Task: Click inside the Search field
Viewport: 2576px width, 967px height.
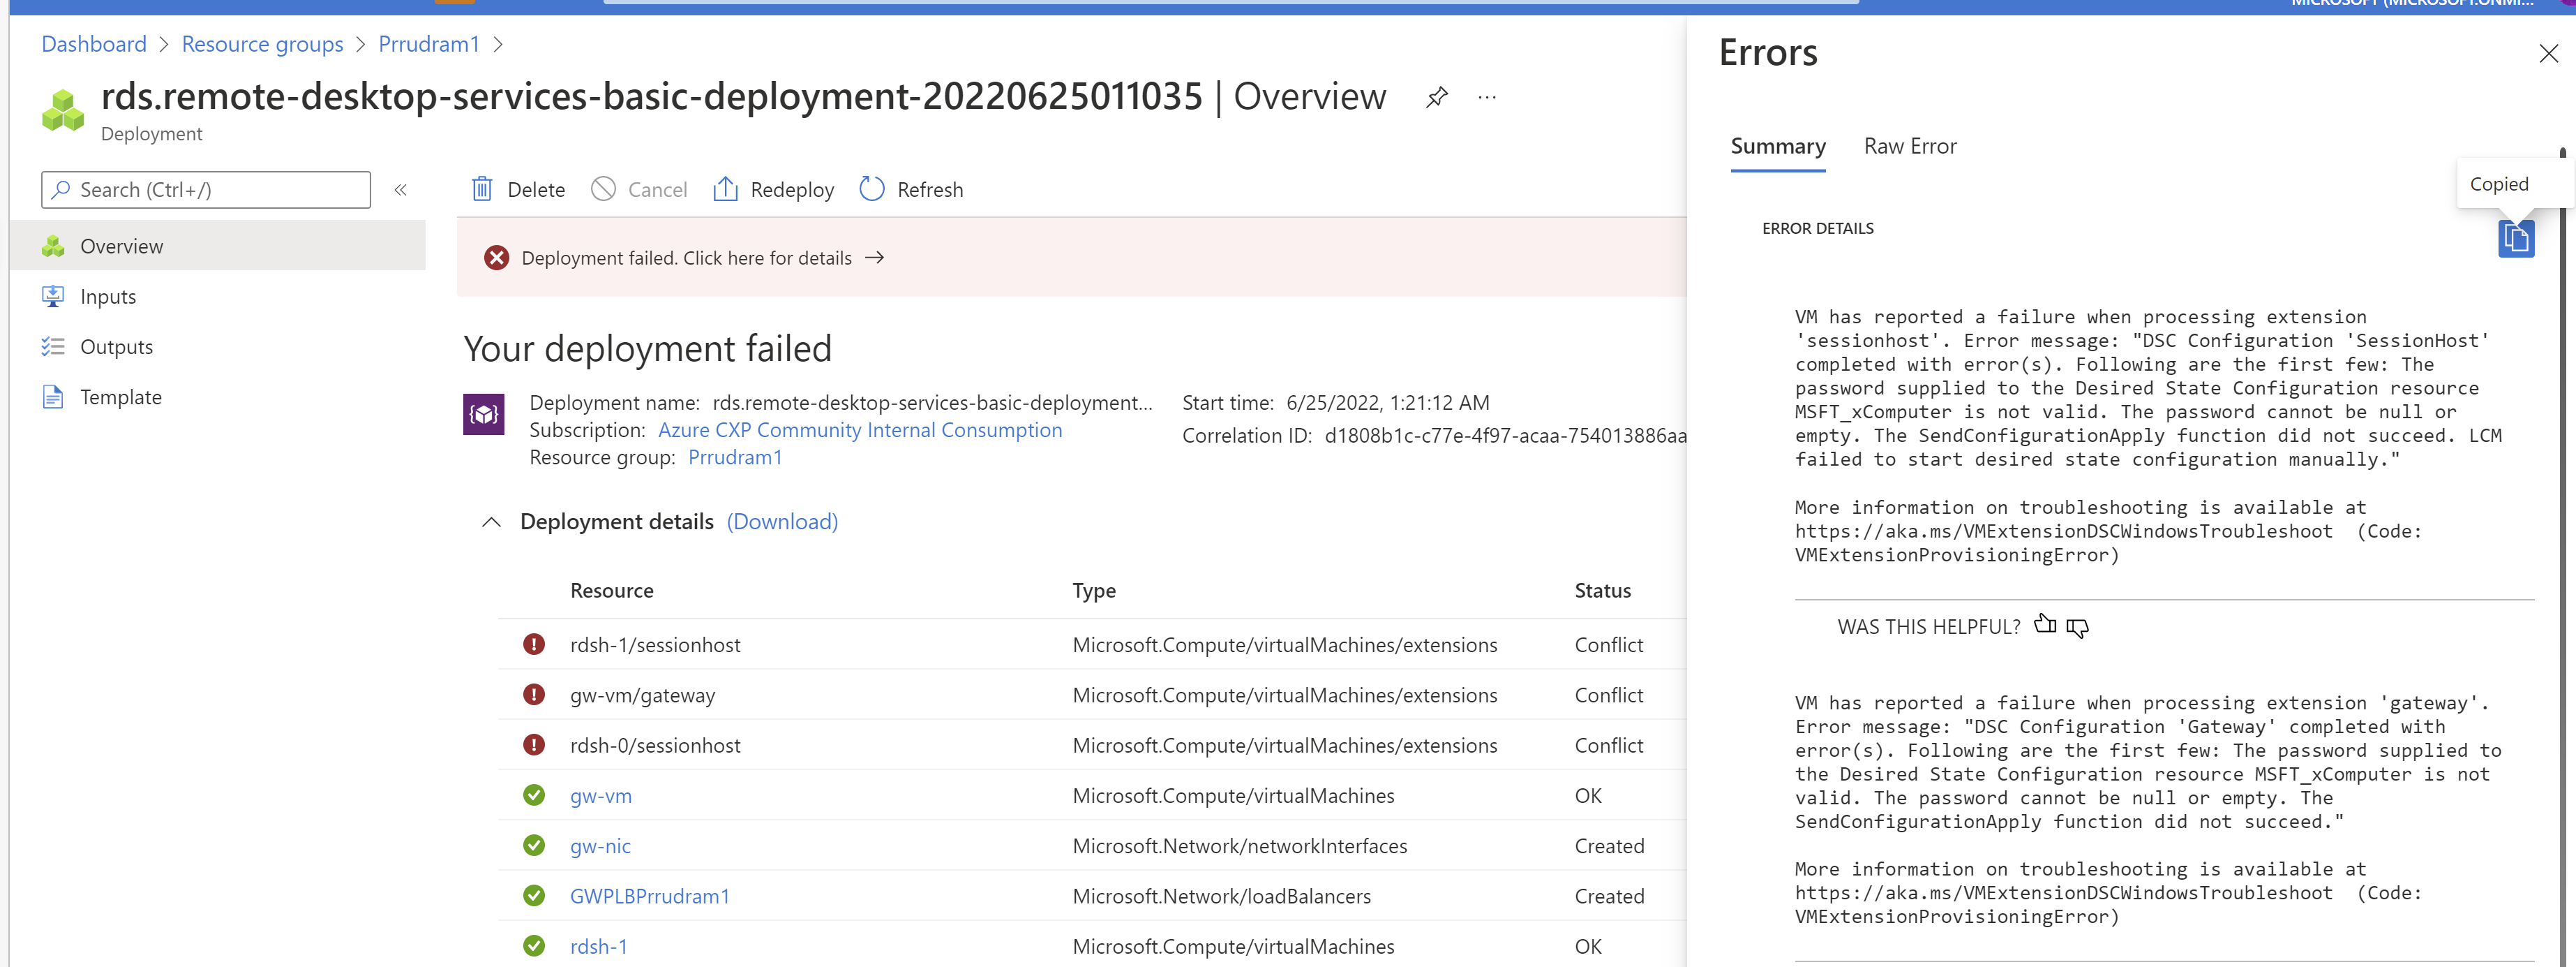Action: point(205,189)
